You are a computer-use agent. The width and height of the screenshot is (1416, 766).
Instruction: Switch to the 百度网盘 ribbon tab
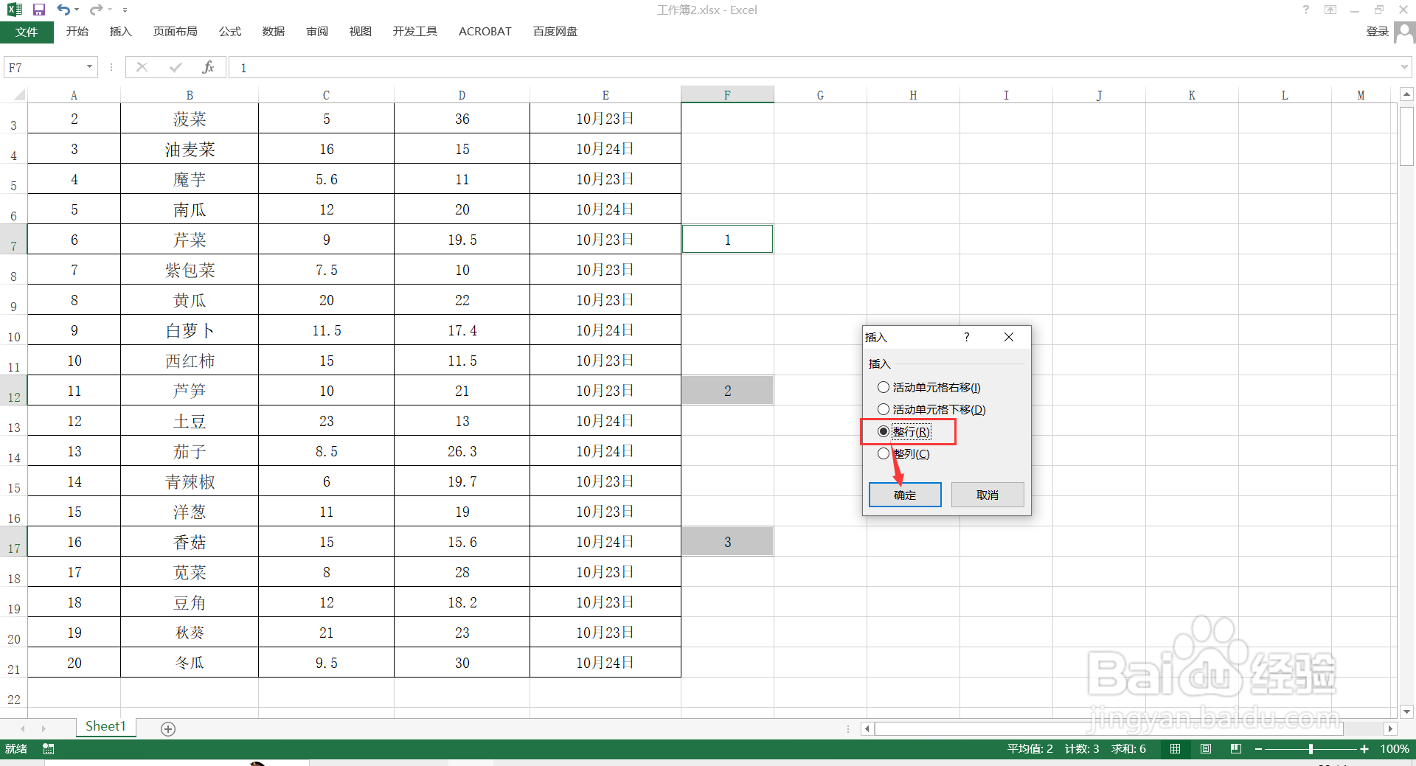coord(555,32)
